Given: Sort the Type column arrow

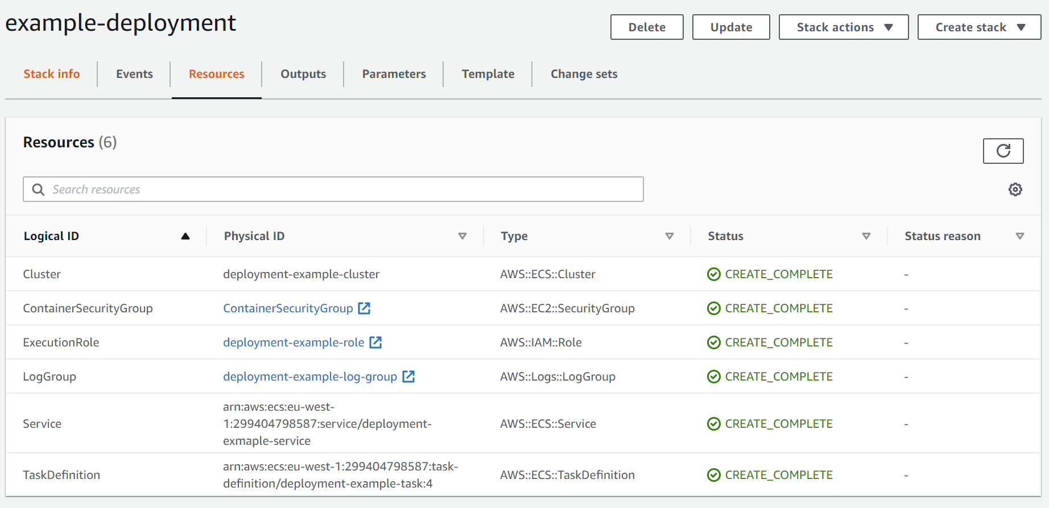Looking at the screenshot, I should 669,236.
